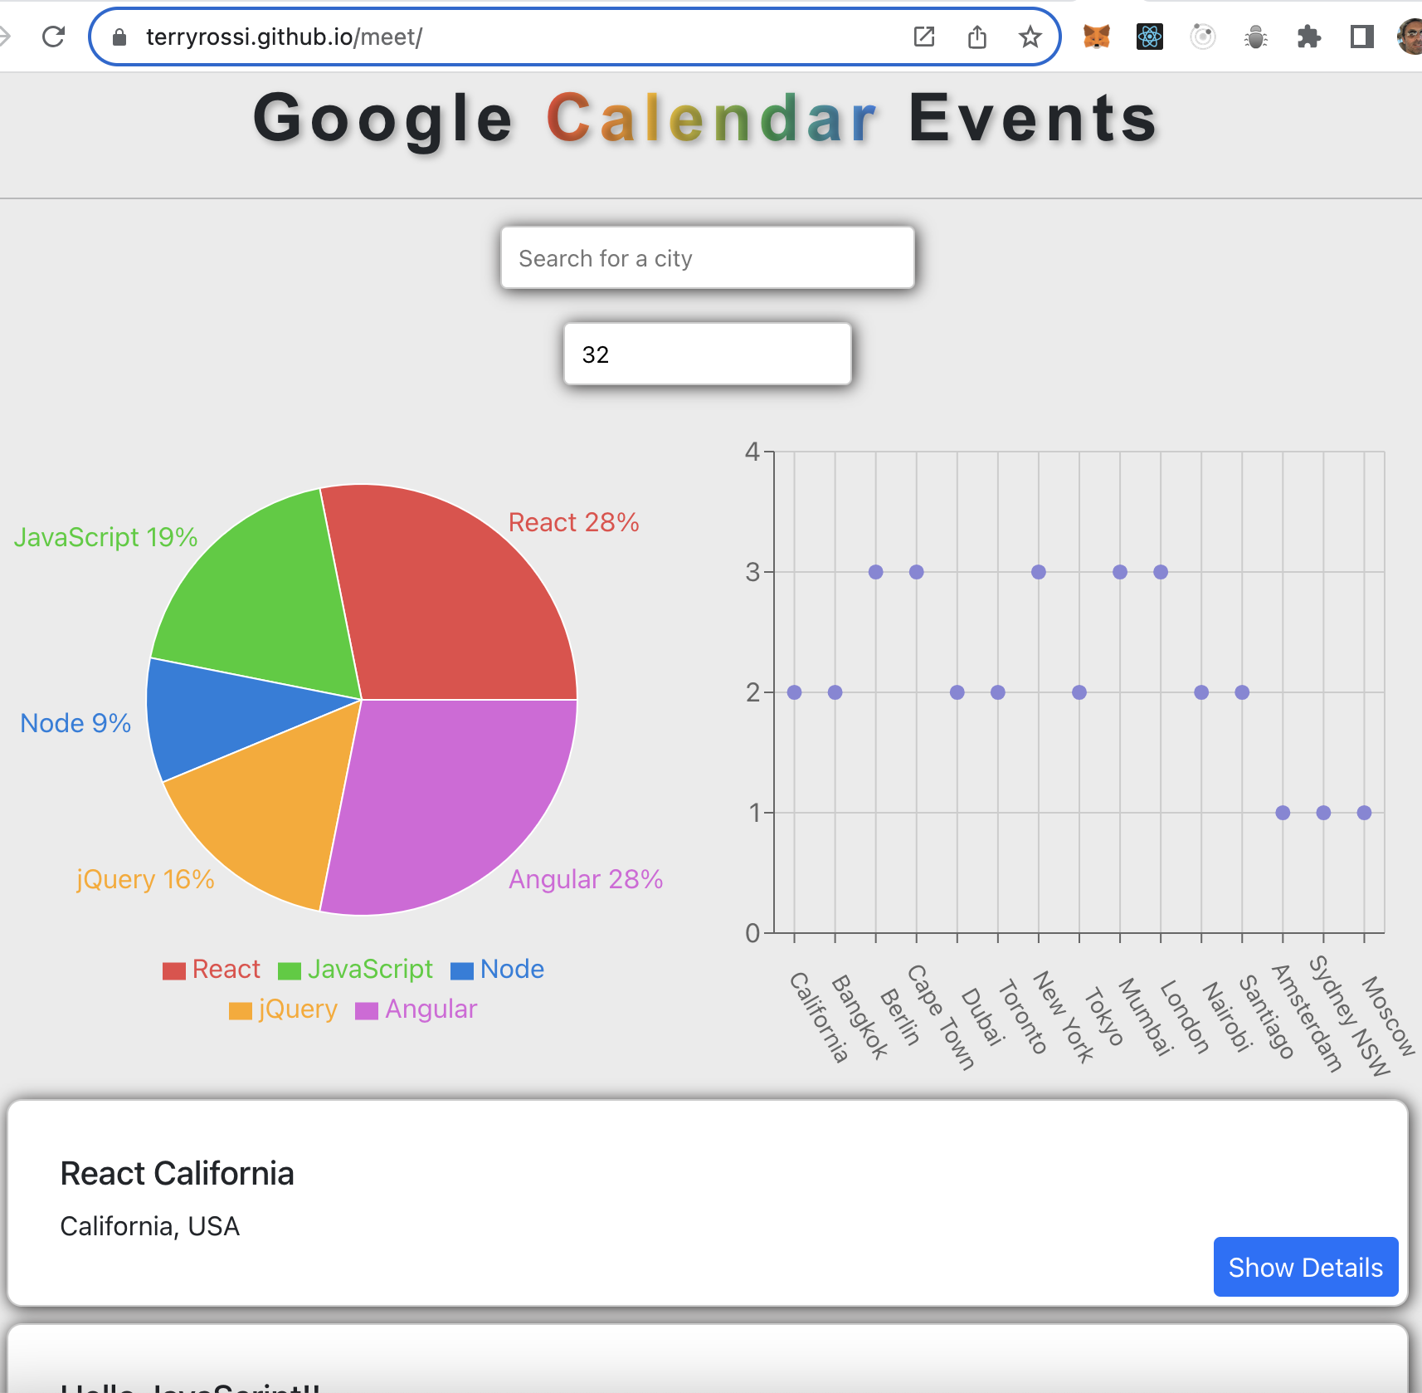Click the number of events field showing 32
Image resolution: width=1422 pixels, height=1393 pixels.
point(708,354)
